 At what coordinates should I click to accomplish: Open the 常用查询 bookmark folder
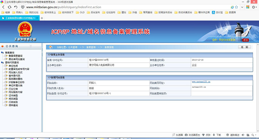pyautogui.click(x=146, y=13)
